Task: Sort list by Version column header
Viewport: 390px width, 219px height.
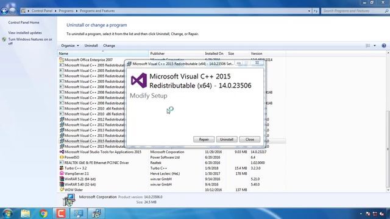Action: tap(268, 54)
